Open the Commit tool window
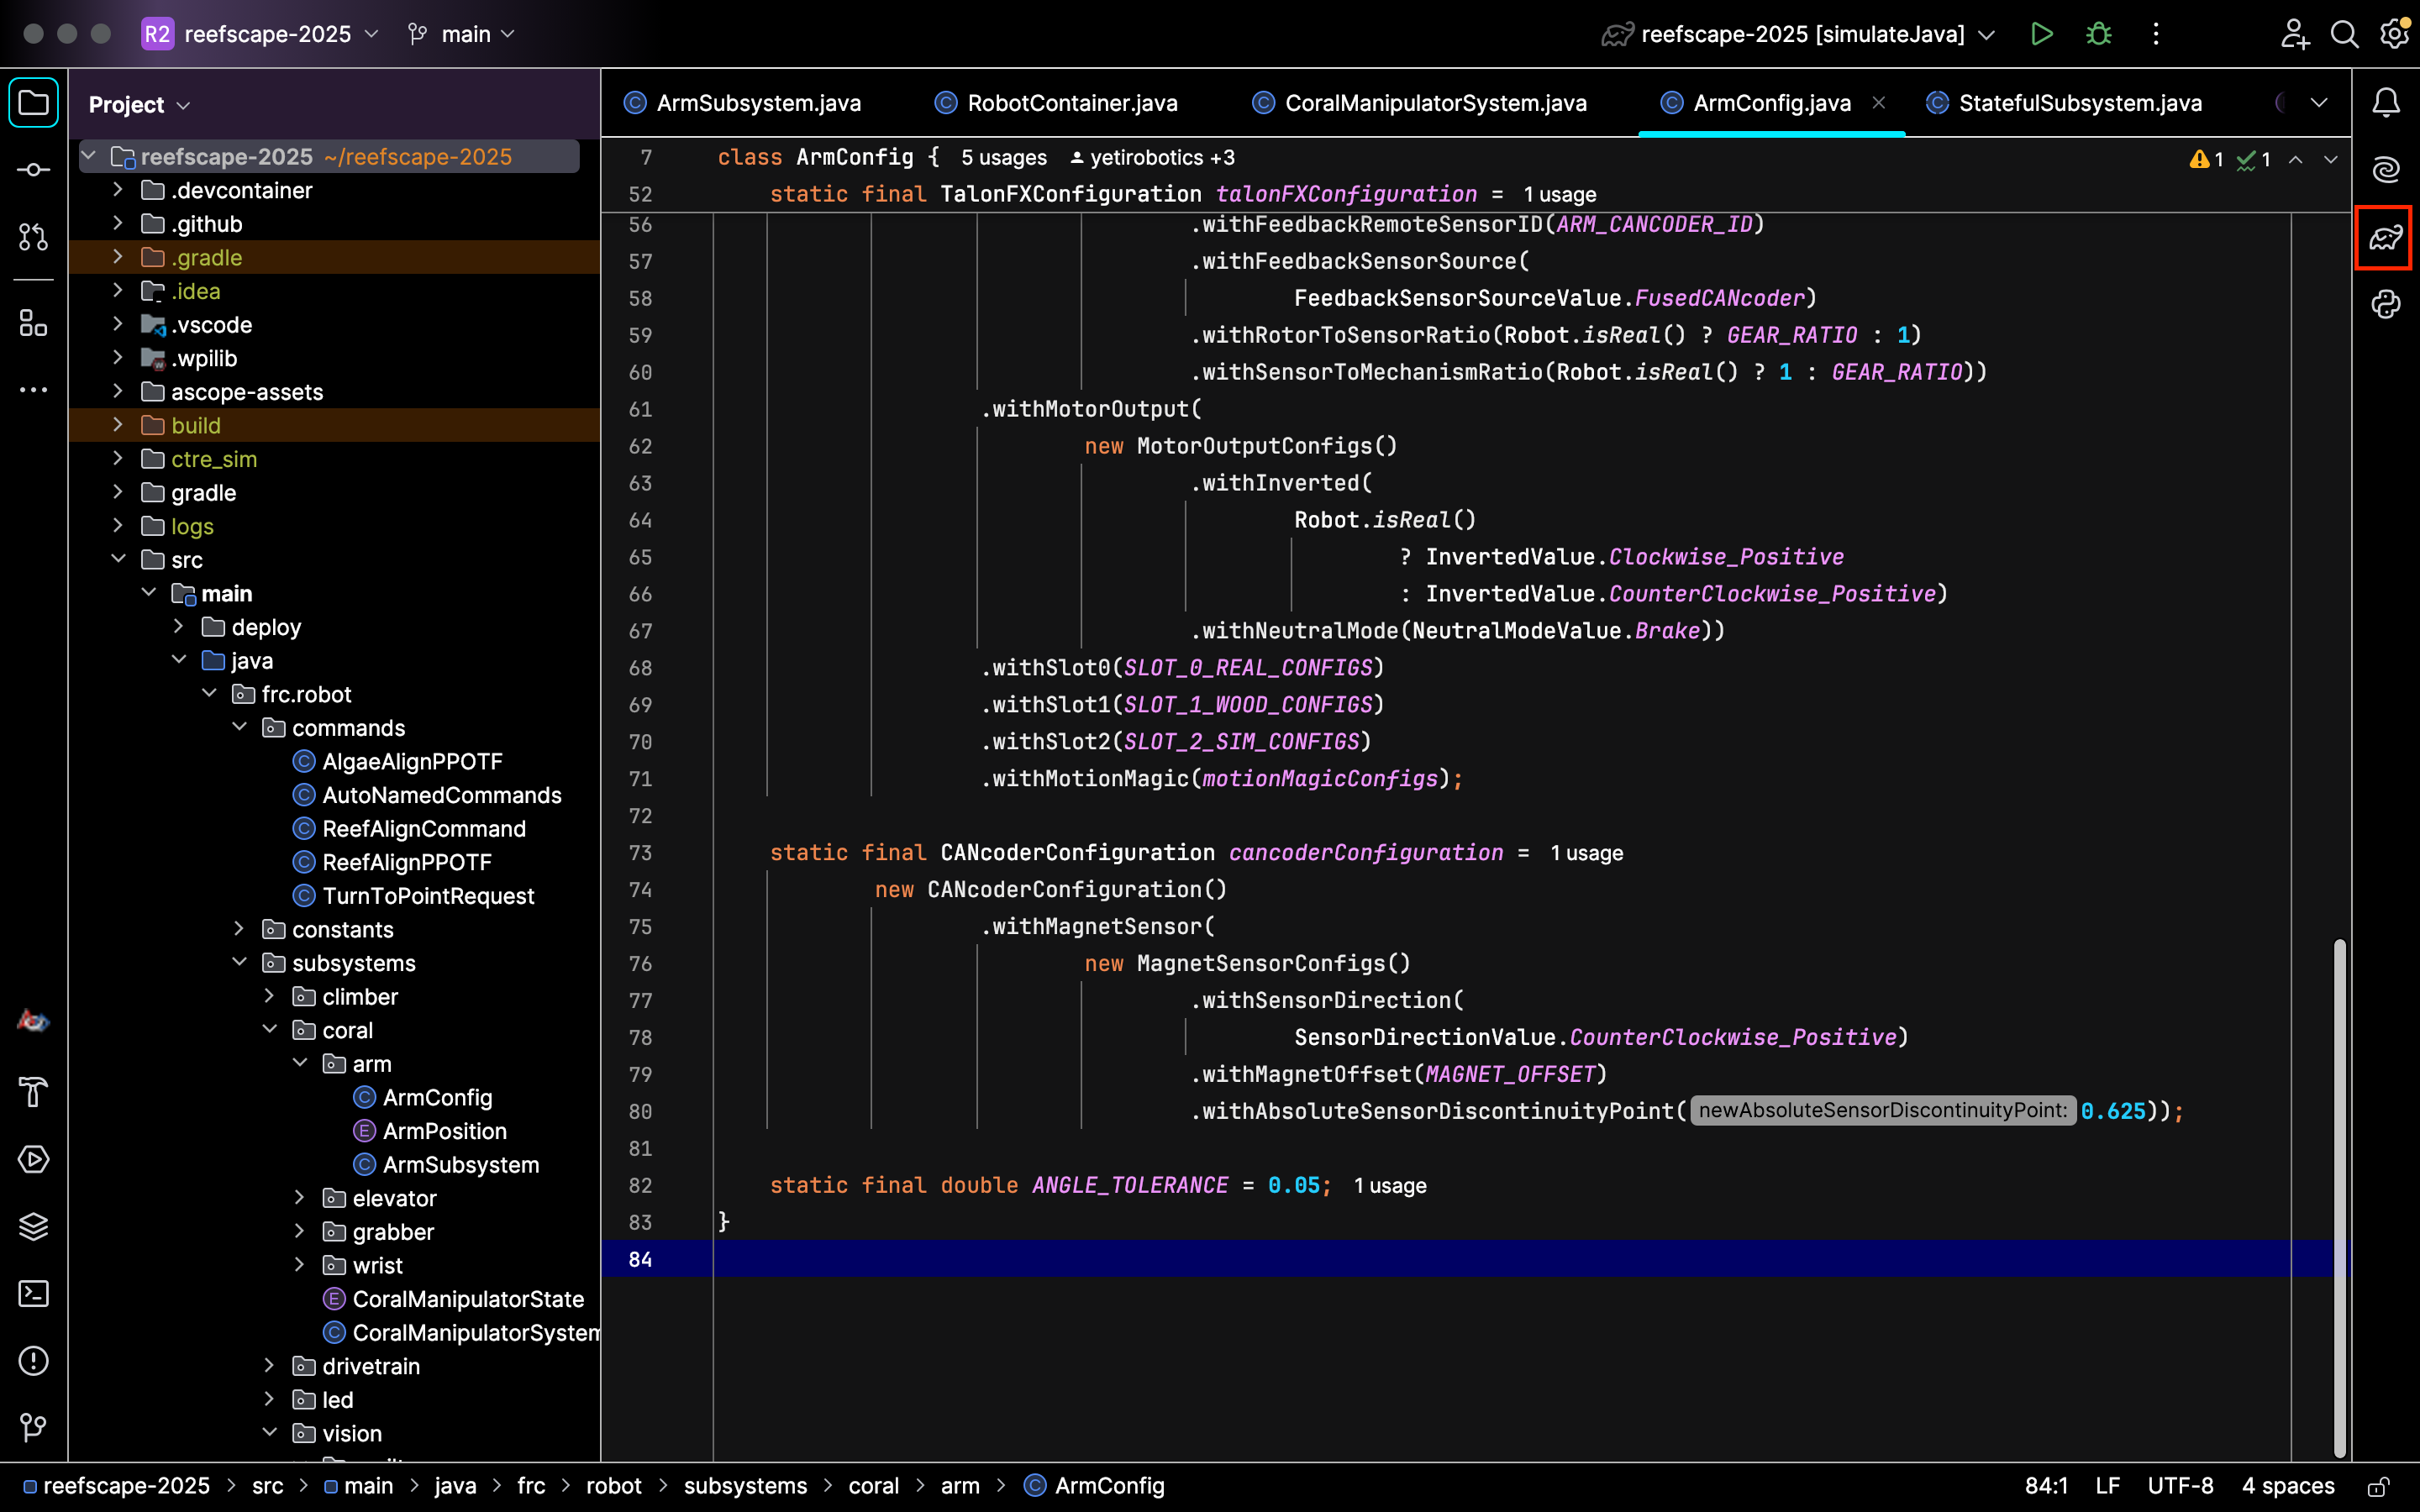2420x1512 pixels. (33, 170)
